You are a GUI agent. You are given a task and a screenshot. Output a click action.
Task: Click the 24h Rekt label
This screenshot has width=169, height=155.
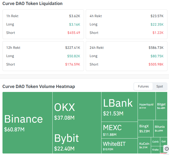click(x=96, y=48)
